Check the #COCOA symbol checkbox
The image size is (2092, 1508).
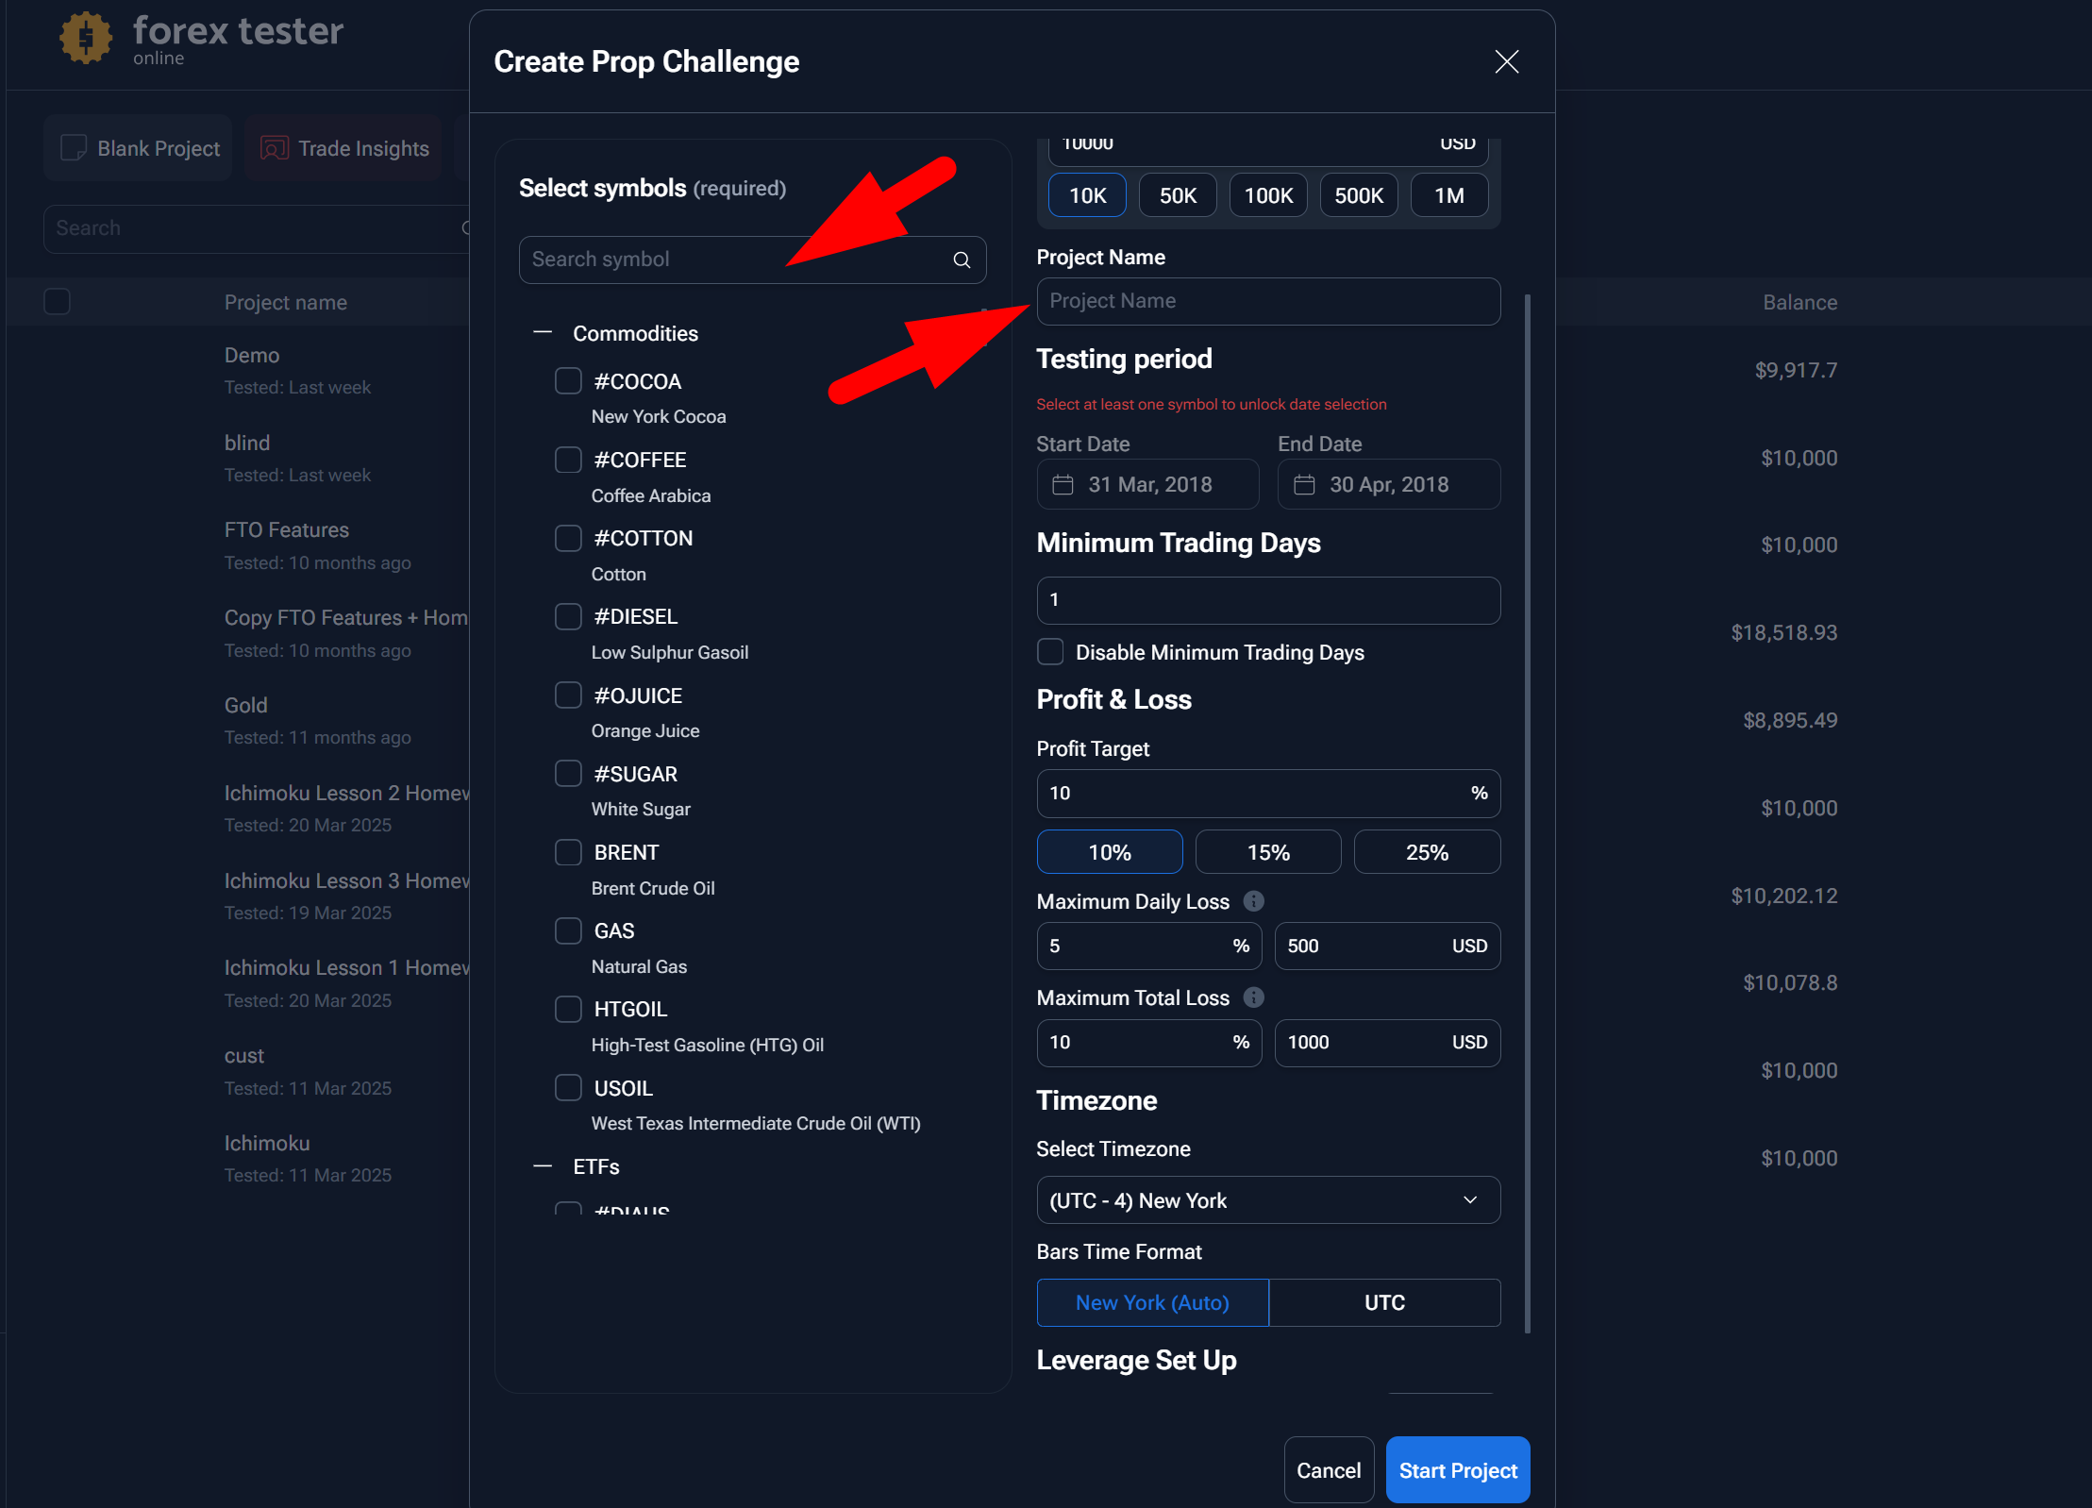pyautogui.click(x=568, y=381)
